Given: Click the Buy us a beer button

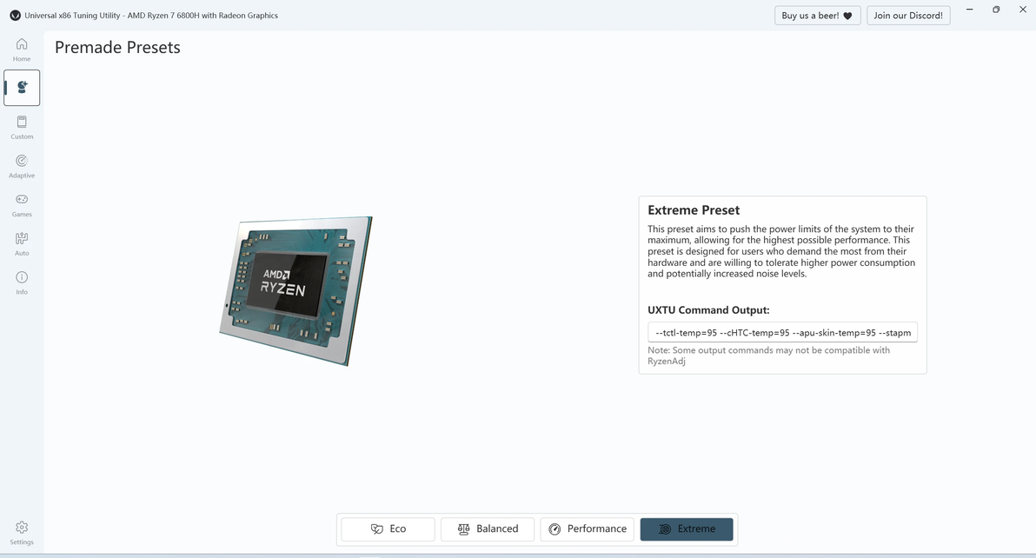Looking at the screenshot, I should 817,15.
